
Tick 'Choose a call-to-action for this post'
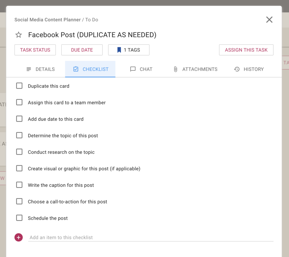(x=19, y=201)
